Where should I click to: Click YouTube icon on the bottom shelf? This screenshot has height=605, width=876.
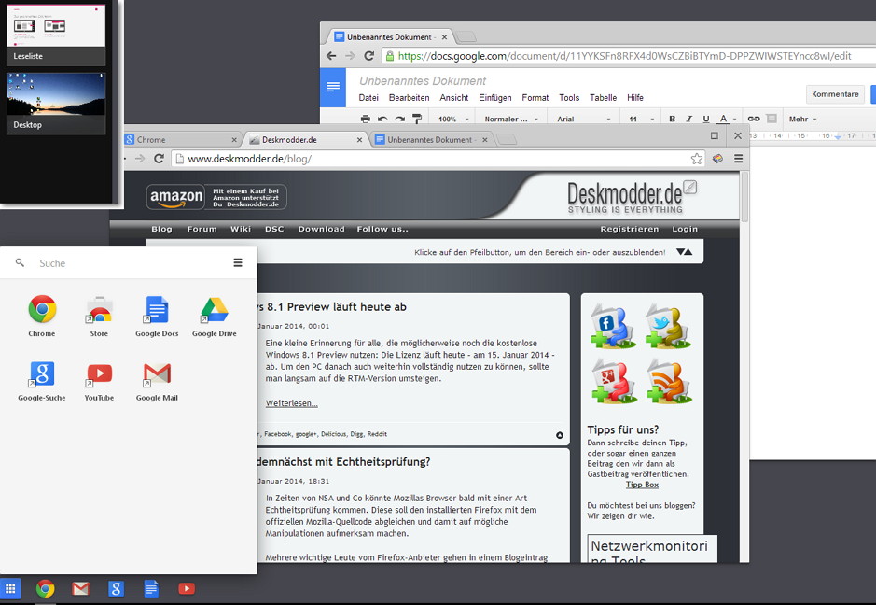tap(187, 588)
